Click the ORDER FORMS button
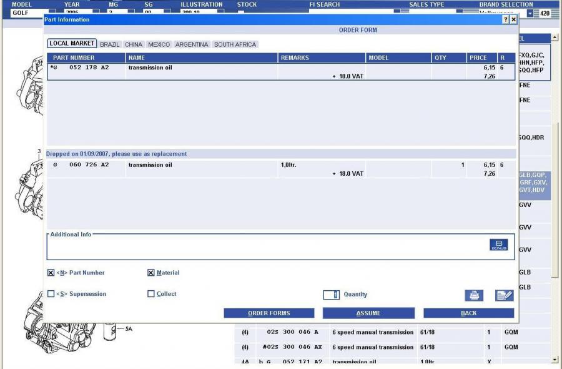 269,313
